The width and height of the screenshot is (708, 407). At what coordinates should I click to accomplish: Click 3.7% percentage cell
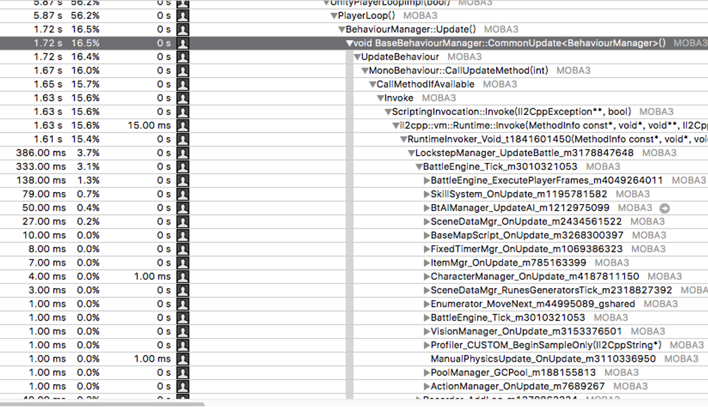tap(88, 153)
